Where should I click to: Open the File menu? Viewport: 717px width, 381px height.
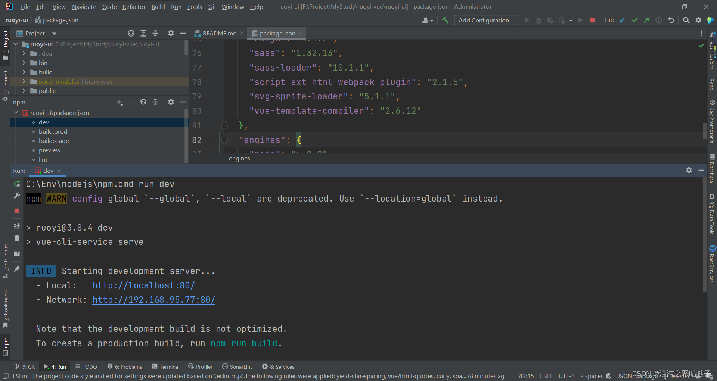pos(25,7)
